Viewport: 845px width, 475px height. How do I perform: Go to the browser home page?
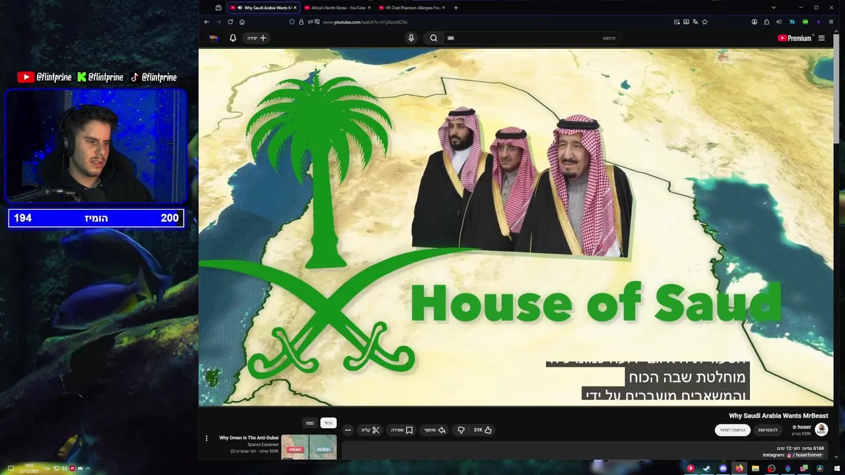(x=242, y=22)
